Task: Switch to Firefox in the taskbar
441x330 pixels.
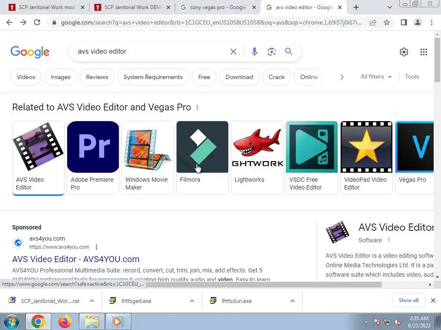Action: 65,321
